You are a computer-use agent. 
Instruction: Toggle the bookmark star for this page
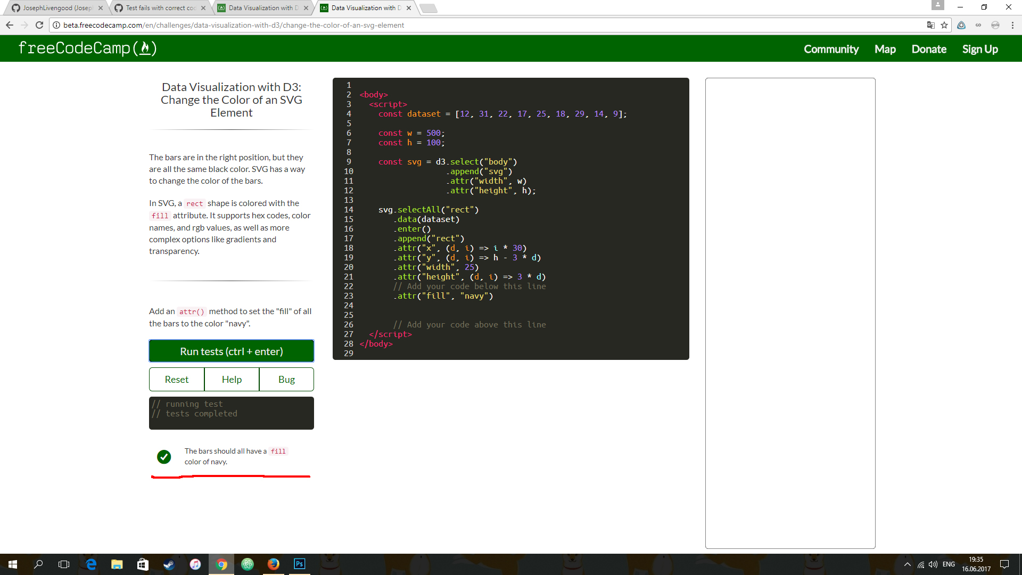coord(945,25)
